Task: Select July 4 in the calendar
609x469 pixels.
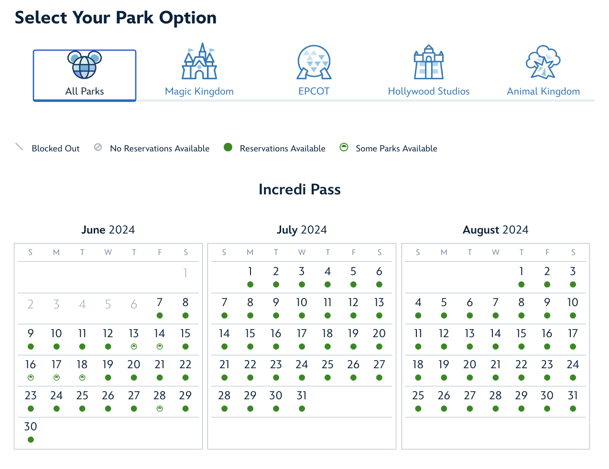Action: (x=327, y=277)
